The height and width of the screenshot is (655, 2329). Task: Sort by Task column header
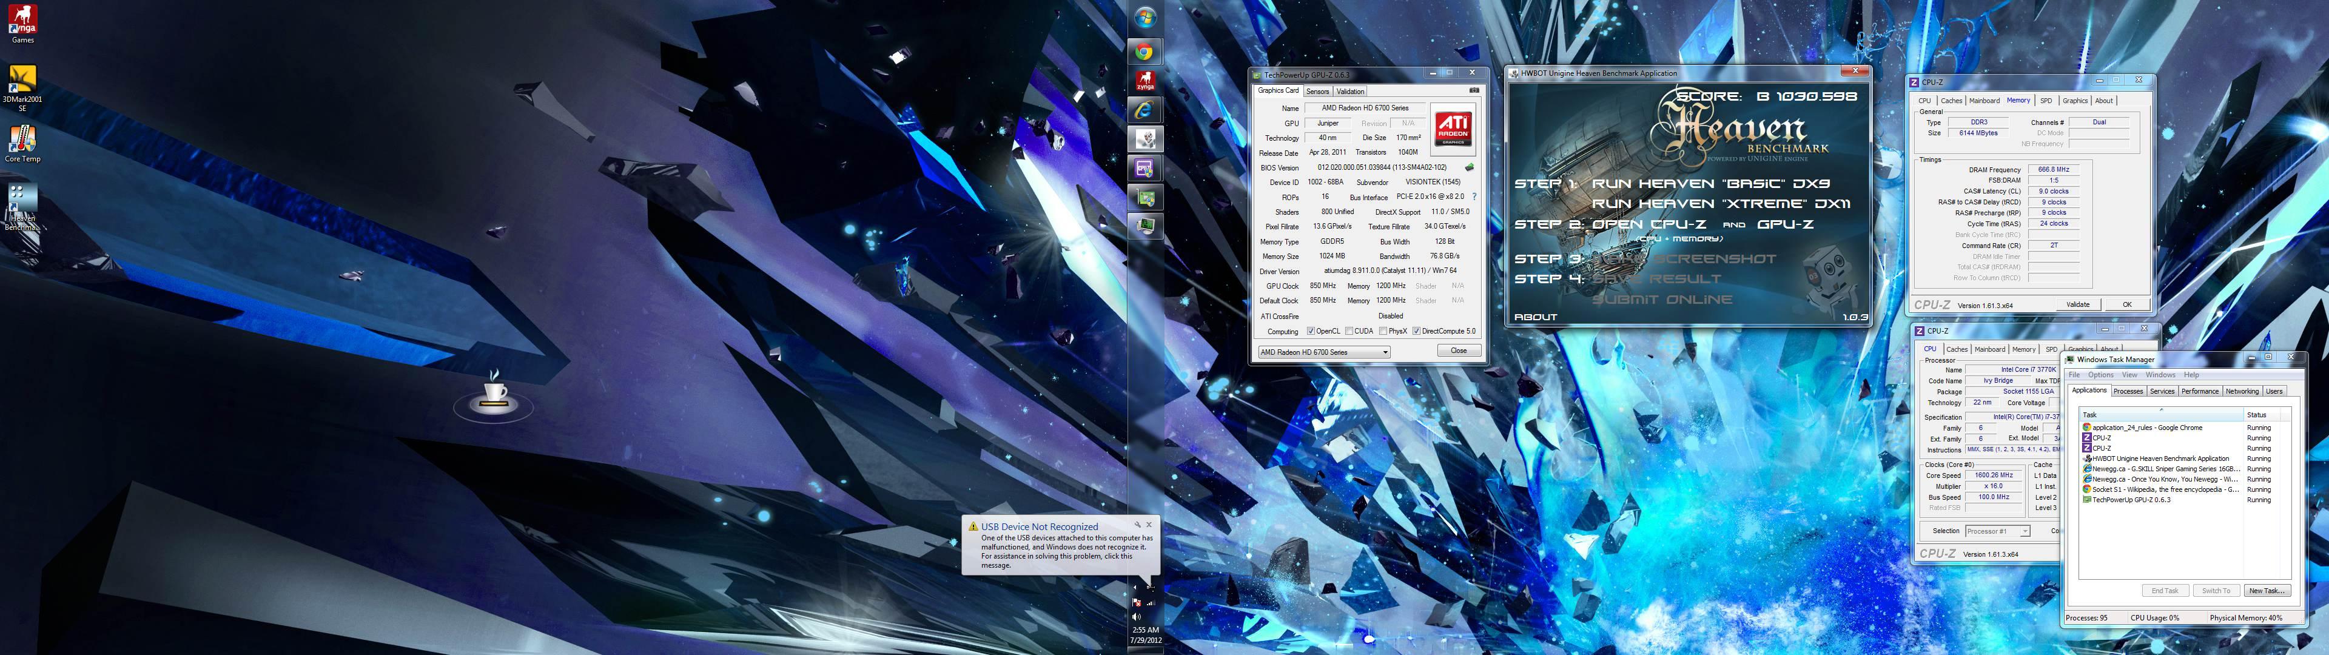tap(2161, 414)
